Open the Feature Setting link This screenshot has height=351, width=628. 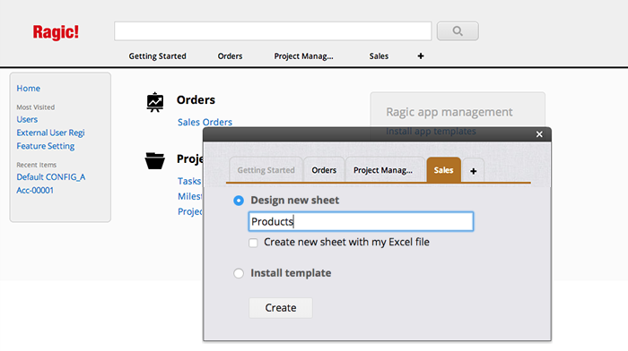pyautogui.click(x=45, y=146)
